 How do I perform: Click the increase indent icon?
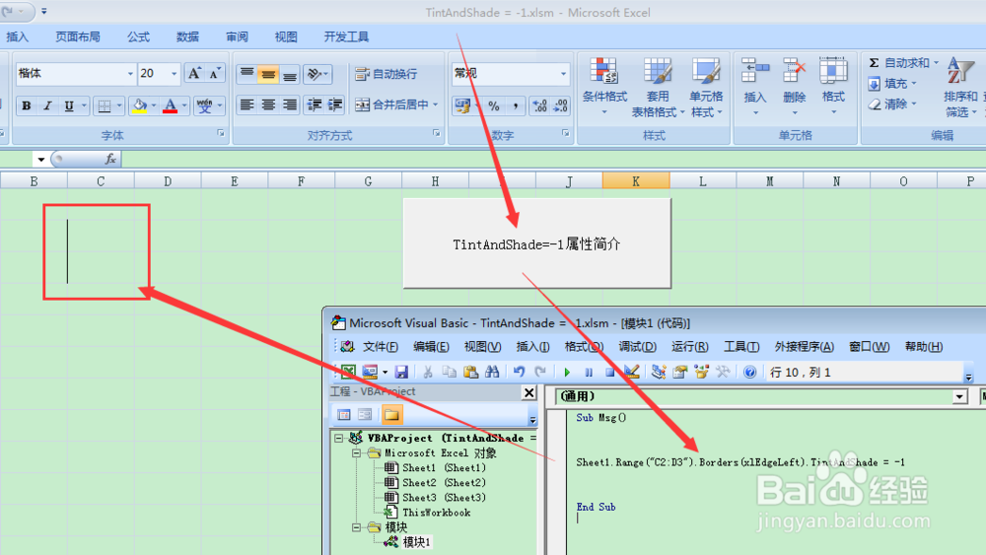[334, 104]
